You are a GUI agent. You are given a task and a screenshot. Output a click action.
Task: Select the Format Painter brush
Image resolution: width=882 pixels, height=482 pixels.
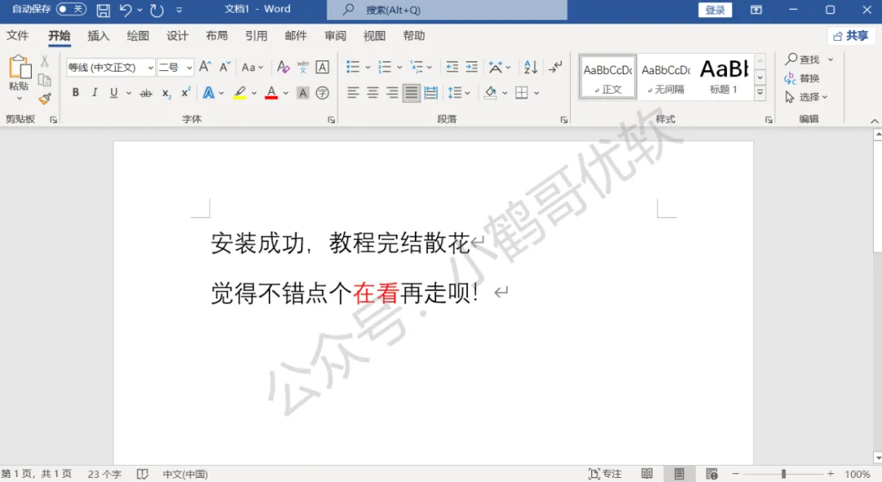[x=44, y=99]
